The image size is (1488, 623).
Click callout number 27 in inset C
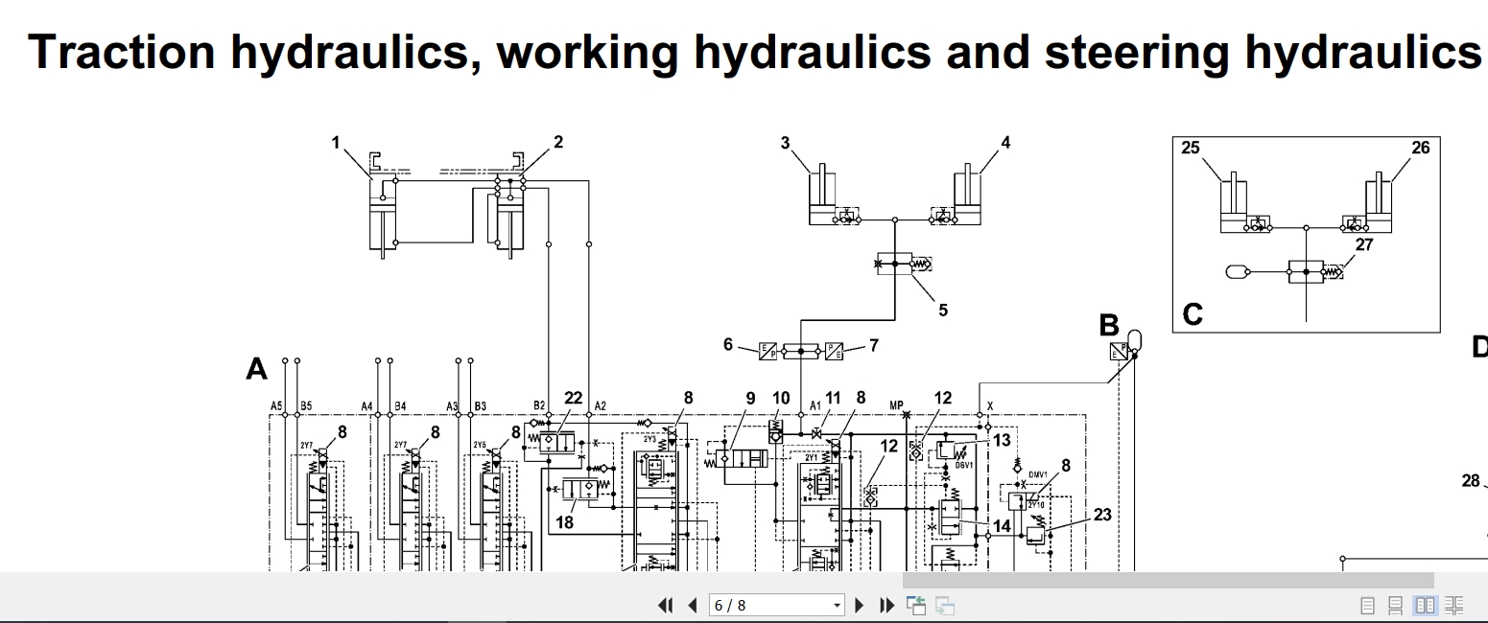coord(1364,244)
